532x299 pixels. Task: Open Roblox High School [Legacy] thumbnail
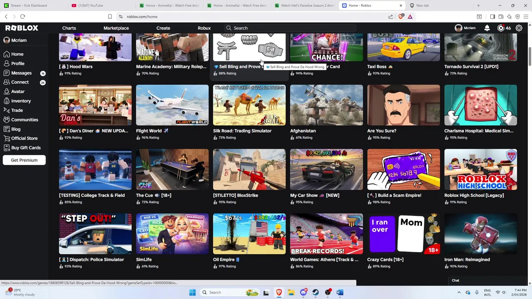pos(480,169)
